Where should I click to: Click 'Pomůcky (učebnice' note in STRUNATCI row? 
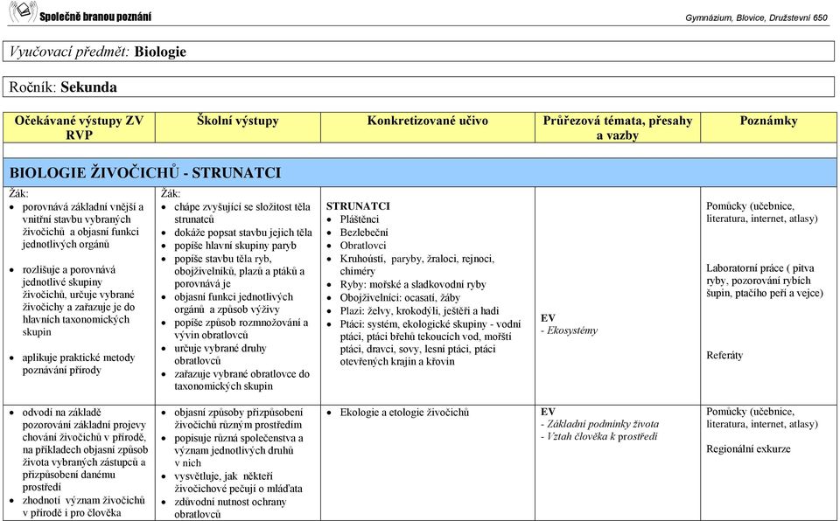pos(762,212)
